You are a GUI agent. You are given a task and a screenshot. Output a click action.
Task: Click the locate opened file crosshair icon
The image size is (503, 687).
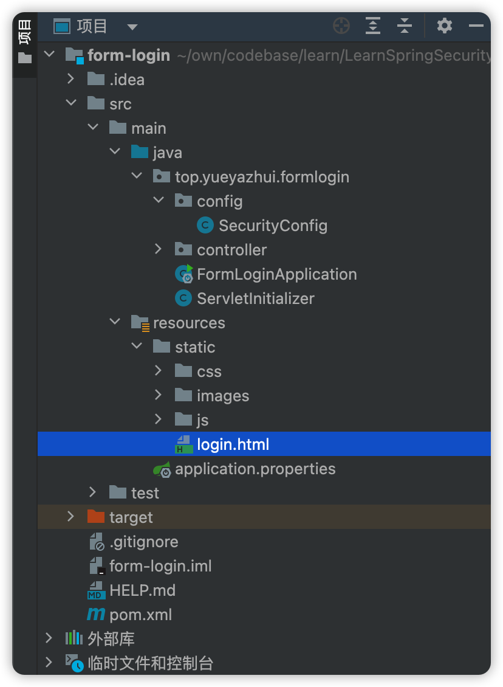[x=341, y=26]
